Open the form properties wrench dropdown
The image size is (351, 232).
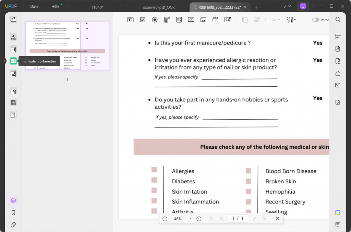291,20
